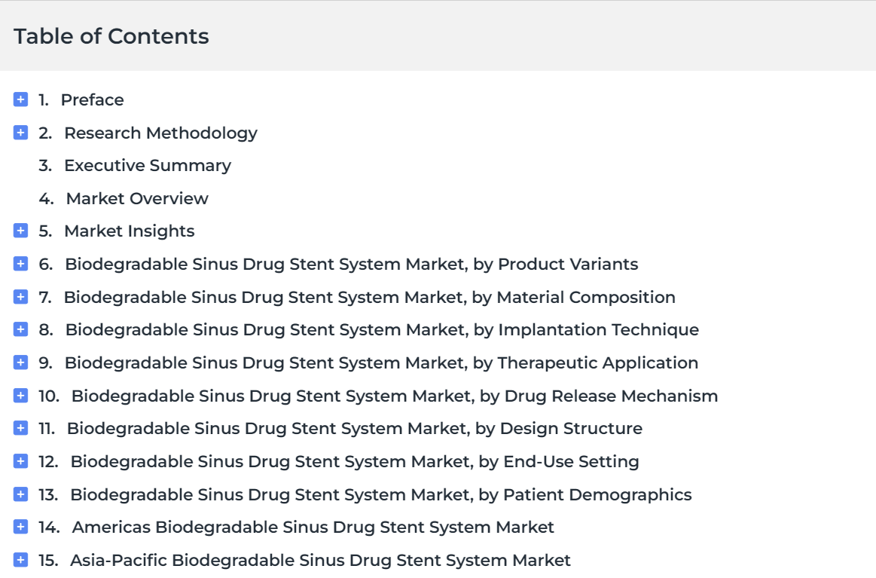Select the Research Methodology title
Image resolution: width=876 pixels, height=578 pixels.
(x=160, y=133)
